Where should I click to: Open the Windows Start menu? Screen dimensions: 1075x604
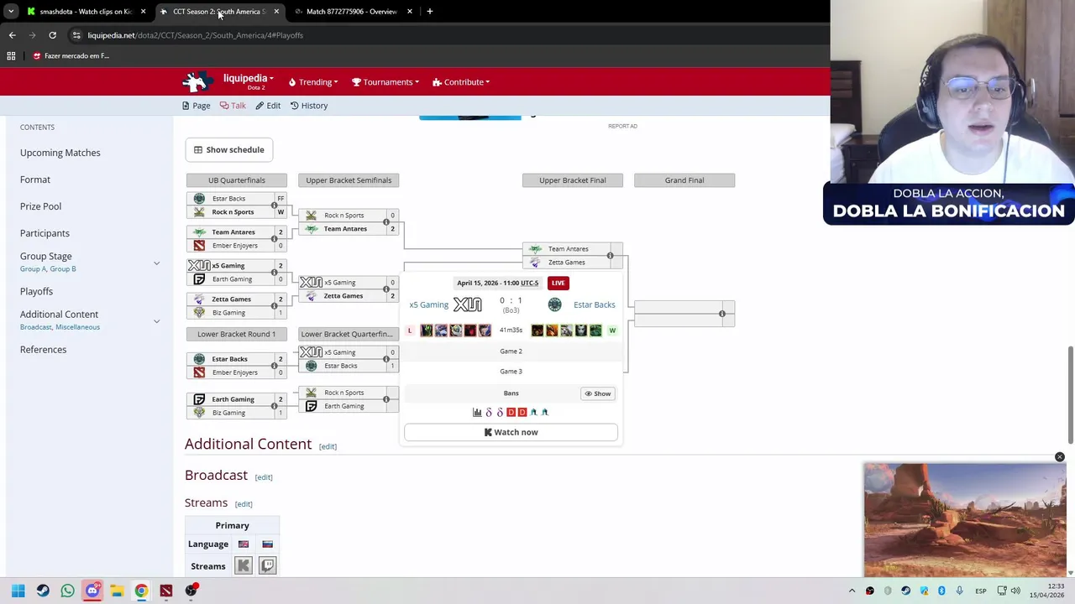(x=18, y=591)
